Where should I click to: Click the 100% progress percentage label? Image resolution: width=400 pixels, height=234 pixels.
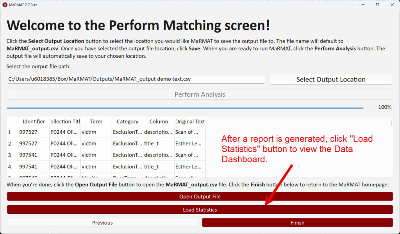click(x=385, y=107)
